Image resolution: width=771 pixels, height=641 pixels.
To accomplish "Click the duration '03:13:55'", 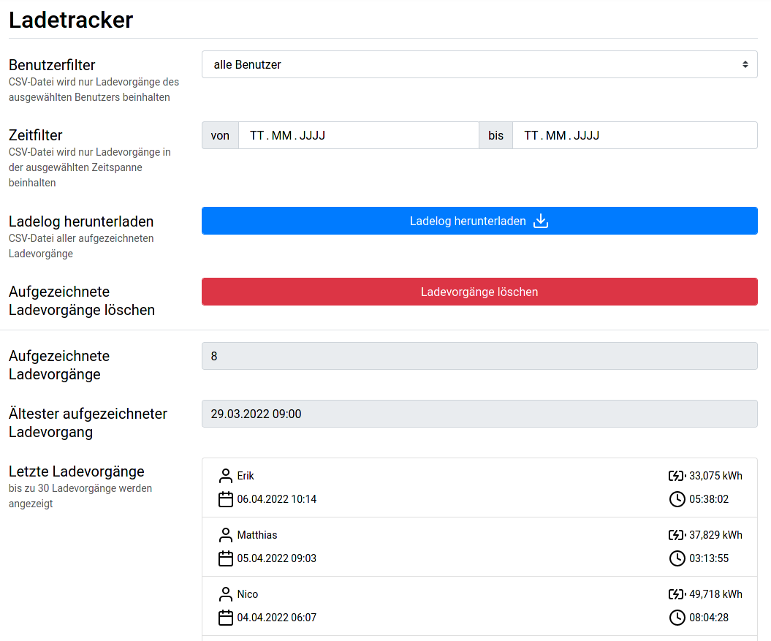I will pos(709,558).
